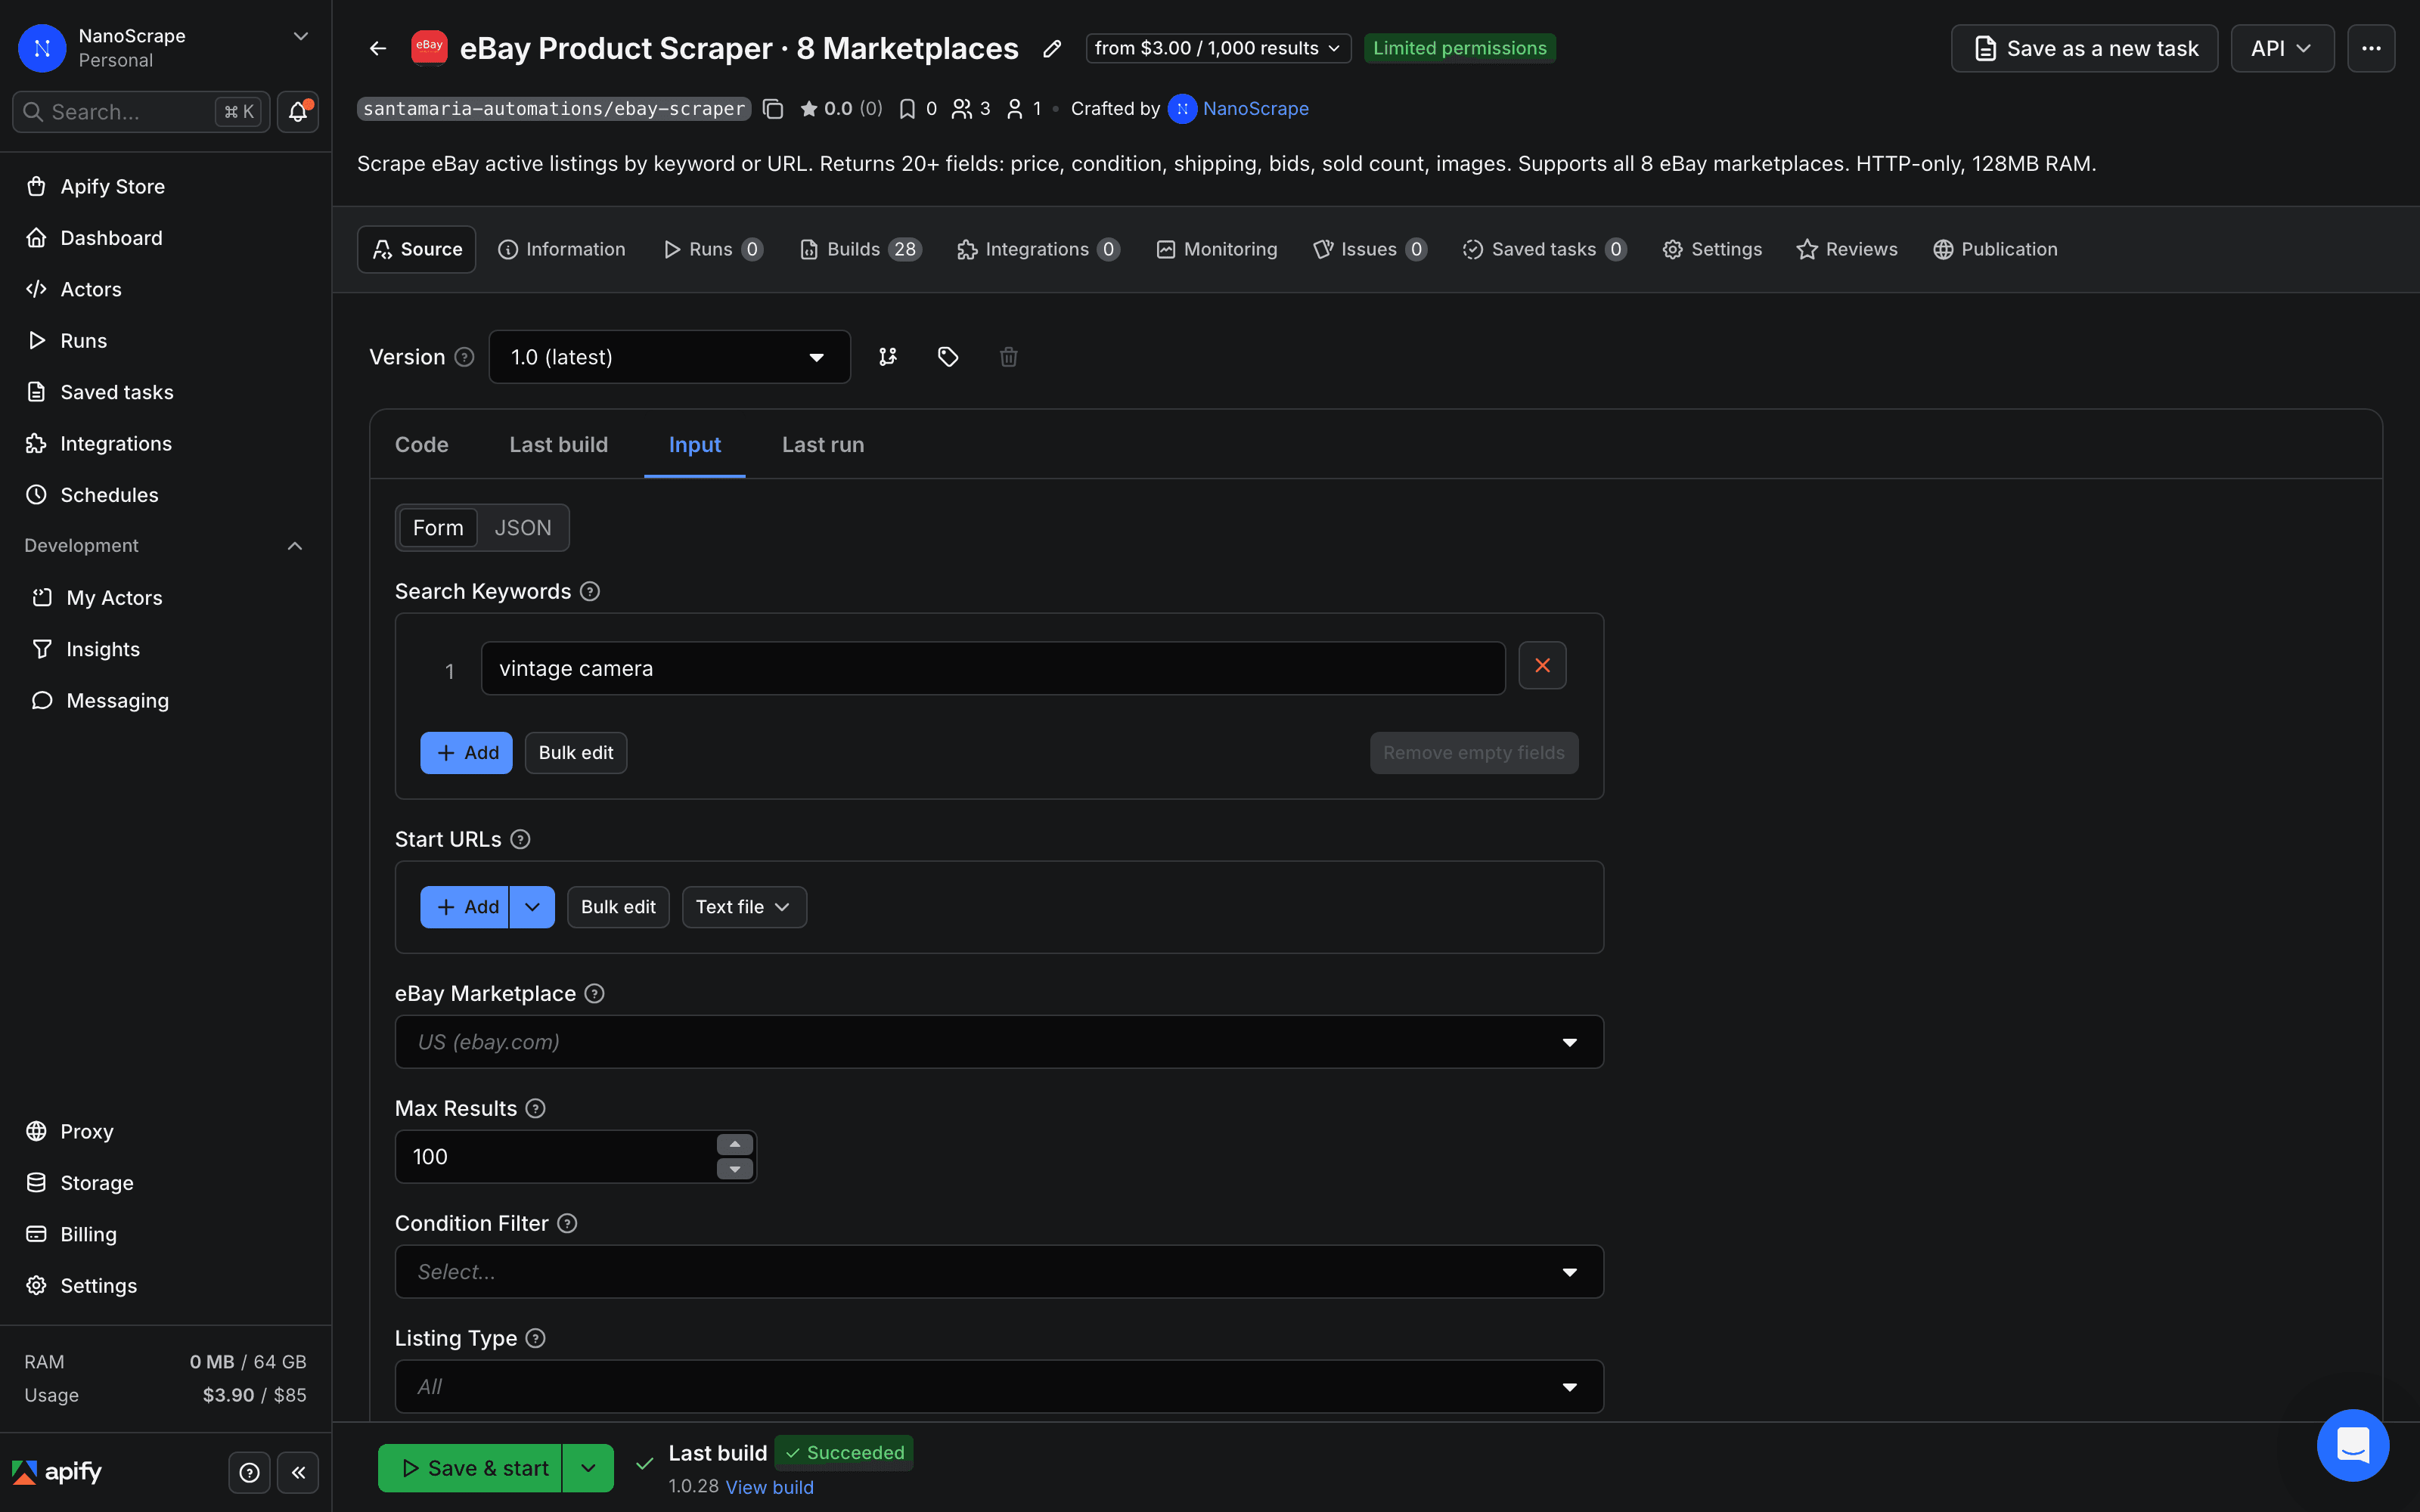Switch to the Last build tab

tap(558, 445)
